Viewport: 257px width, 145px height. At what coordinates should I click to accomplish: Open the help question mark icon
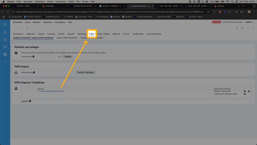click(242, 28)
